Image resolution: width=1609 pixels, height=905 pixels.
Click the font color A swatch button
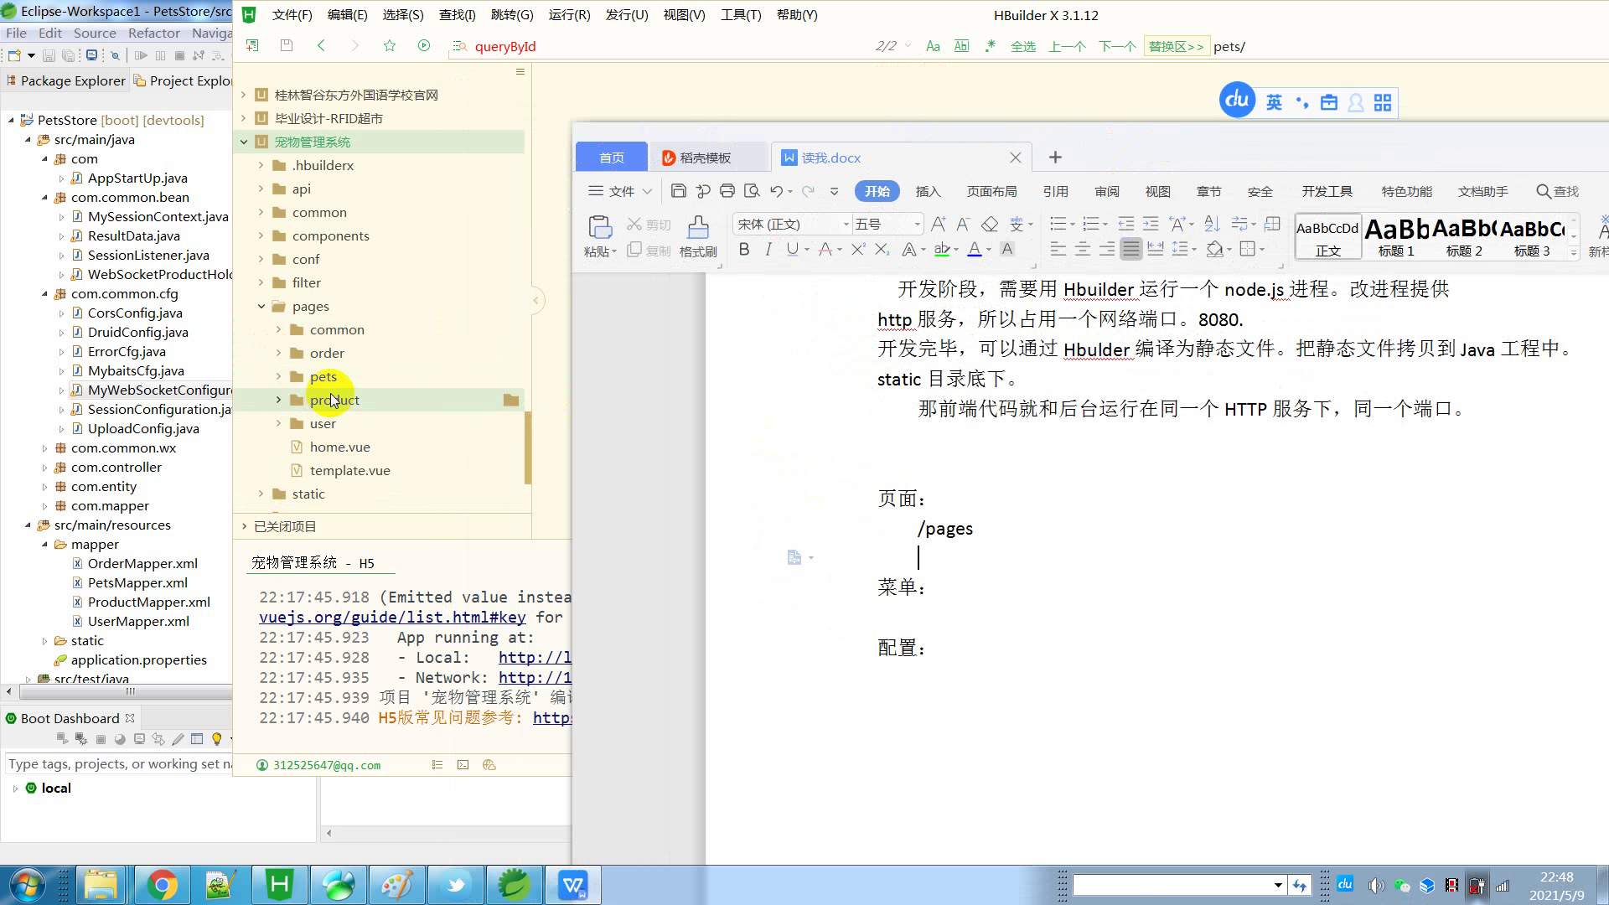click(974, 249)
